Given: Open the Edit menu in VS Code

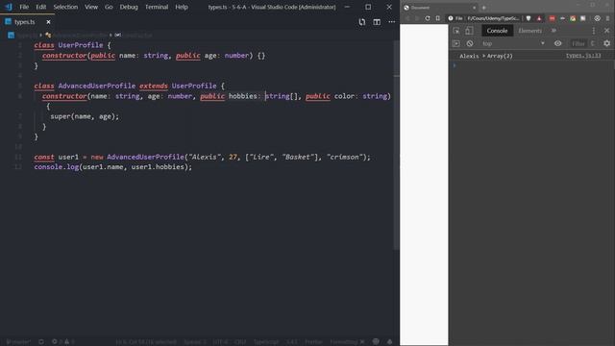Looking at the screenshot, I should (40, 7).
